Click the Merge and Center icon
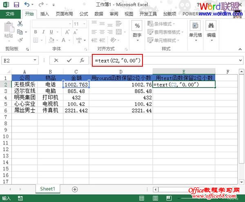 119,32
